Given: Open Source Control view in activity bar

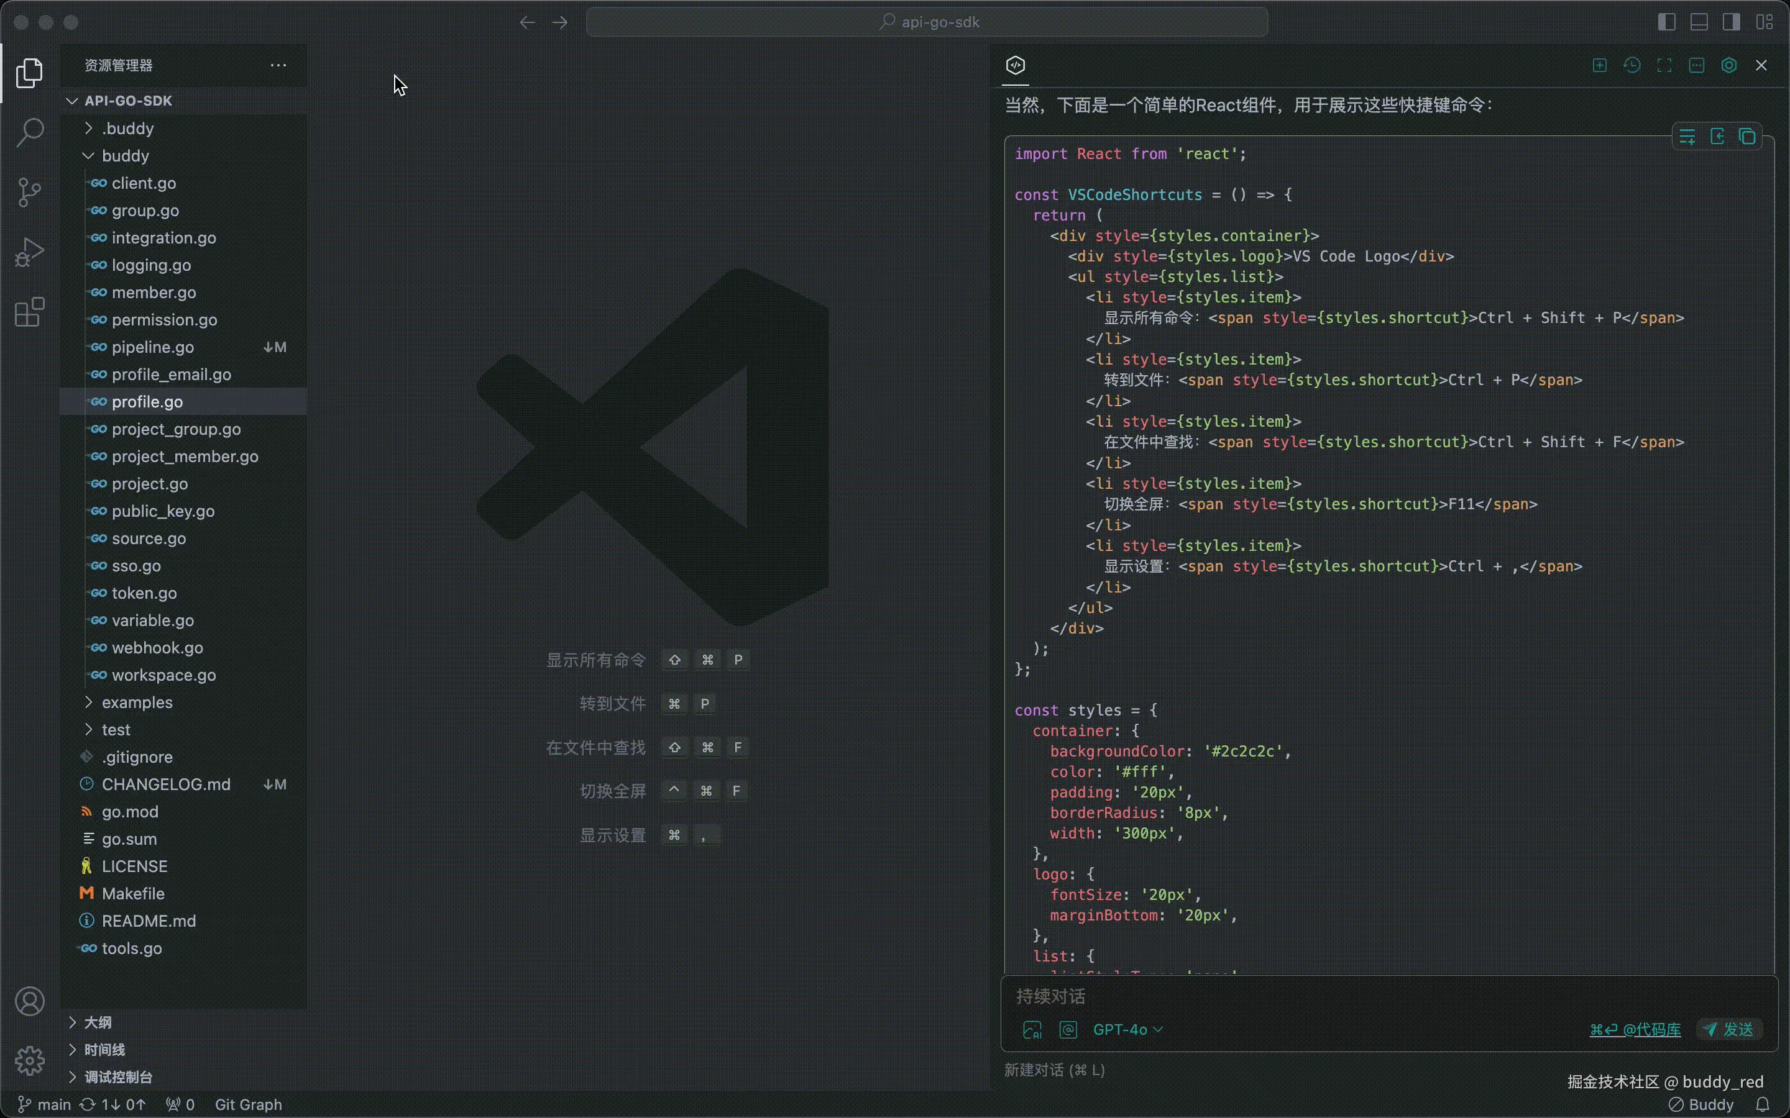Looking at the screenshot, I should point(30,193).
